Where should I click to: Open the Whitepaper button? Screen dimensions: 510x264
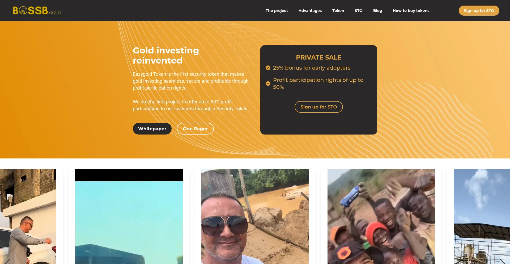coord(152,129)
